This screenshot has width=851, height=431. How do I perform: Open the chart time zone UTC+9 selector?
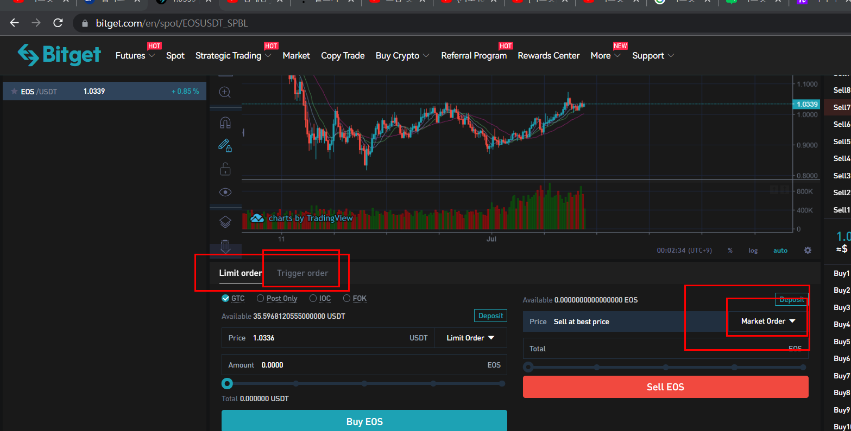[684, 250]
